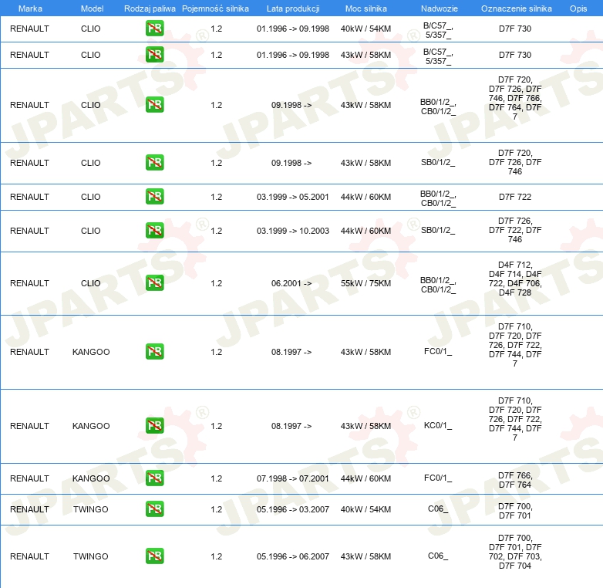Click the D4F 712, D4F 714 engine codes cell
Image resolution: width=603 pixels, height=588 pixels.
click(x=515, y=279)
